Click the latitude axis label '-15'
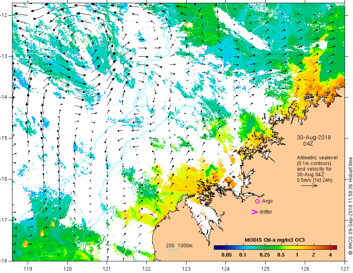This screenshot has width=353, height=273. coord(4,138)
